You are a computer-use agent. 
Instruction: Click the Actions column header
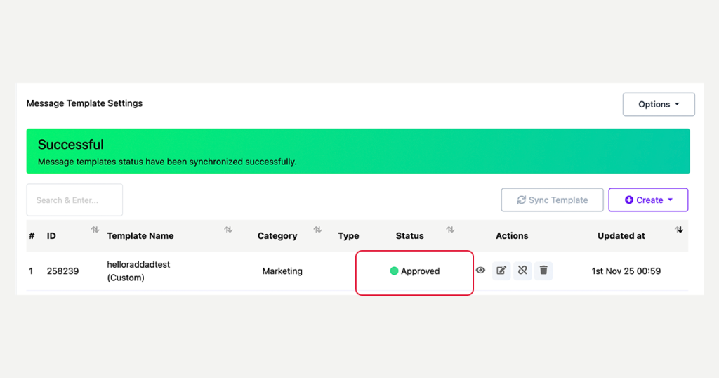click(x=512, y=236)
